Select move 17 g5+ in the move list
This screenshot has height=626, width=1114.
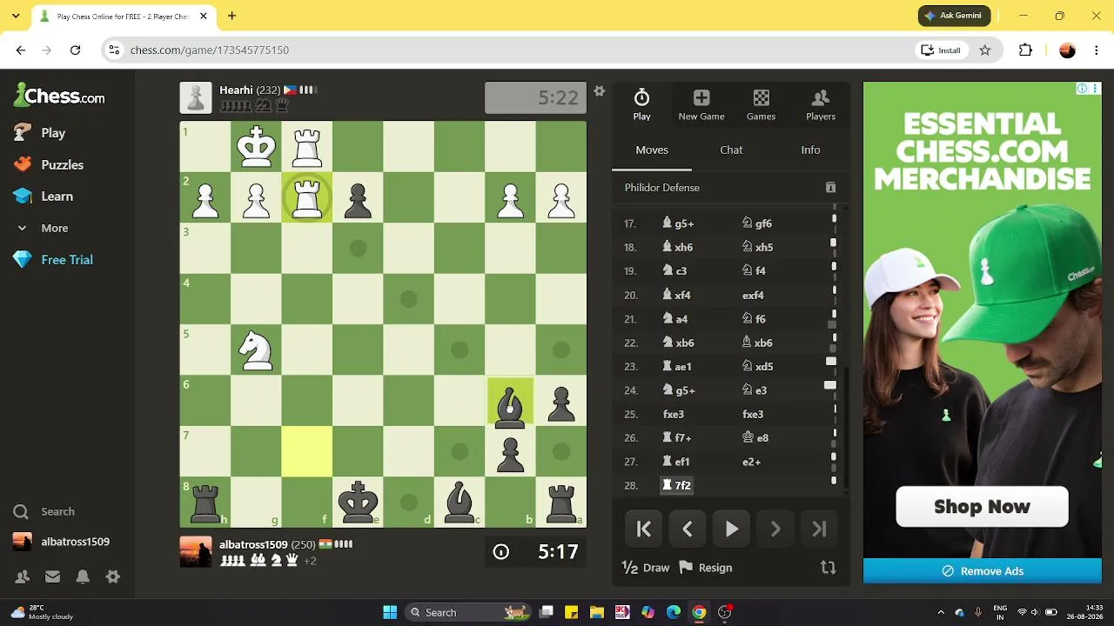click(678, 223)
